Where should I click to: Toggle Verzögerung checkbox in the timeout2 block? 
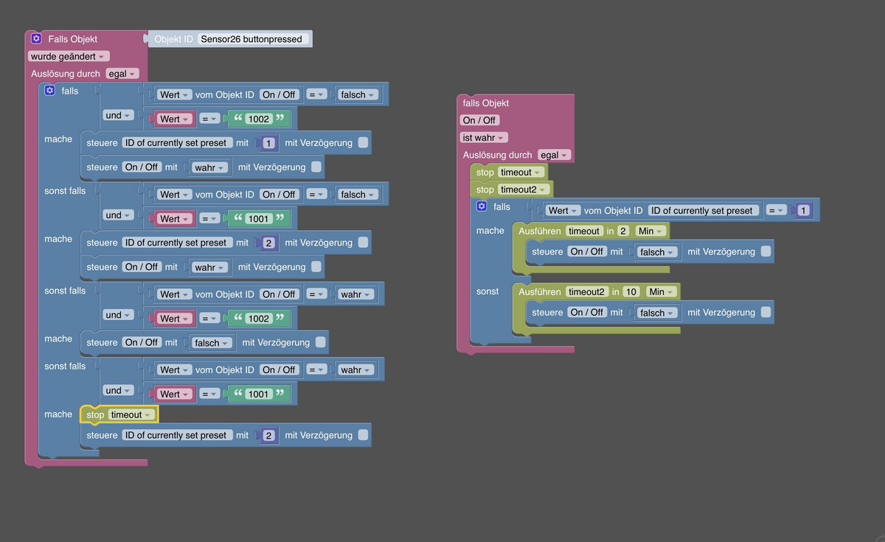point(766,312)
